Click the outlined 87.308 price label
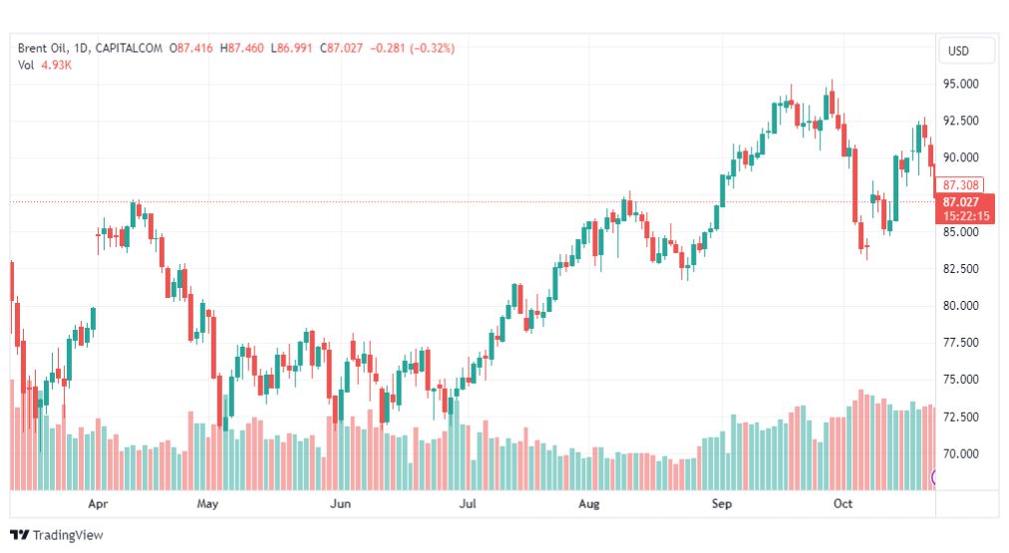 (x=960, y=185)
